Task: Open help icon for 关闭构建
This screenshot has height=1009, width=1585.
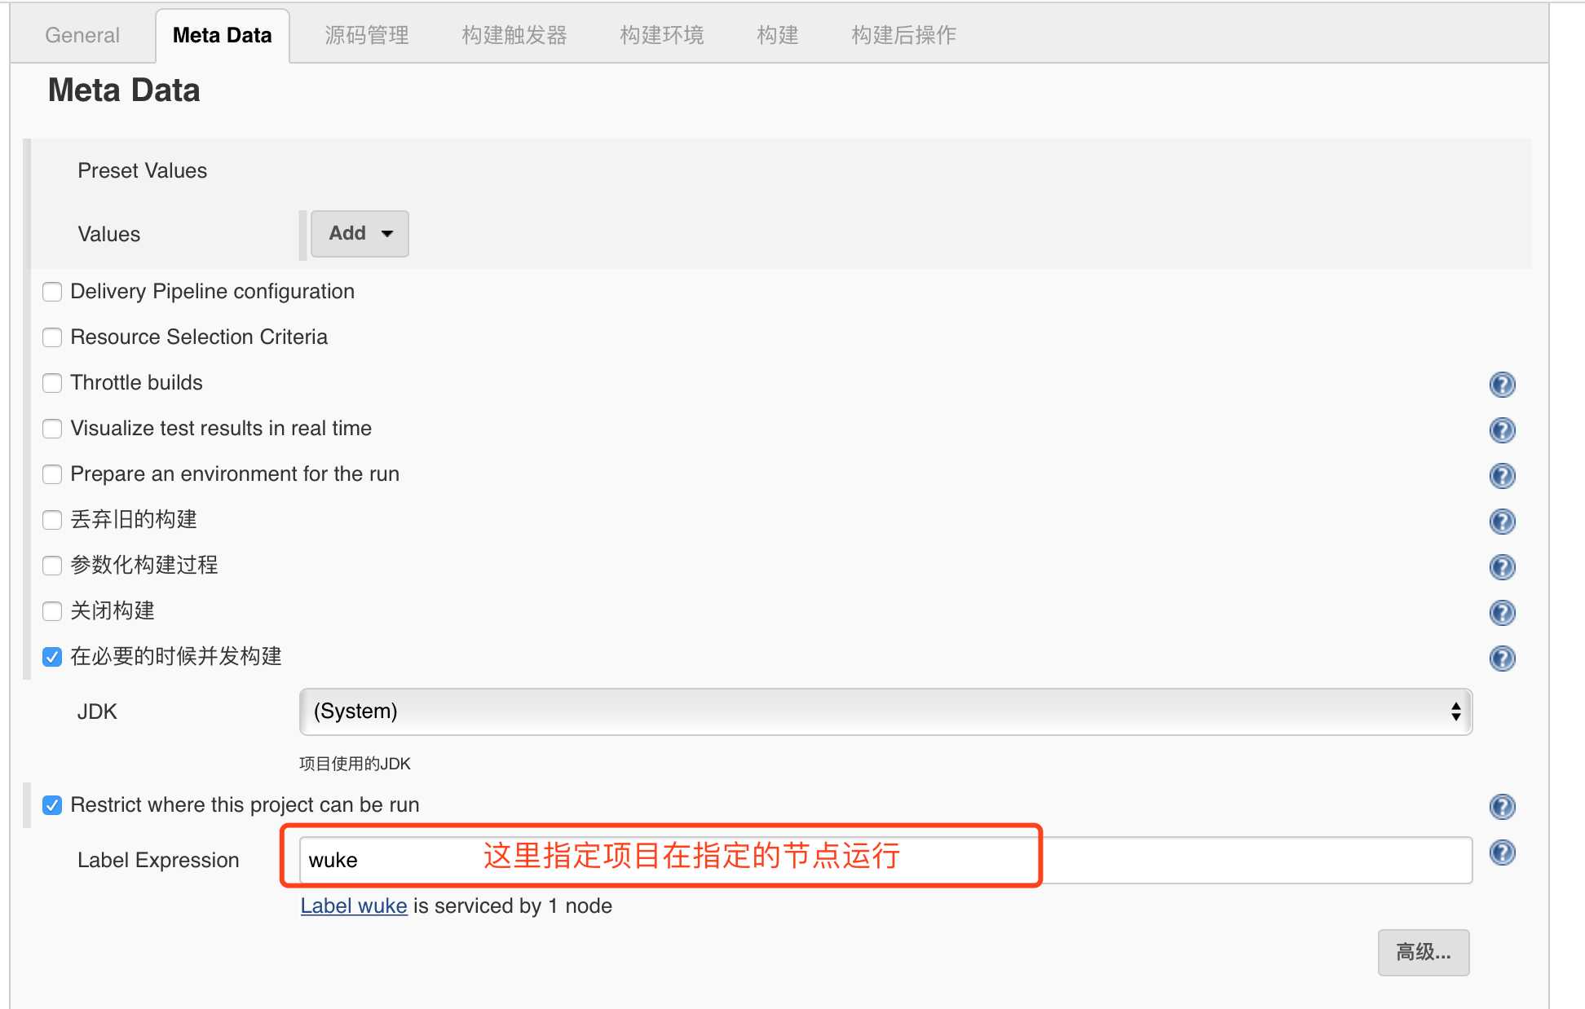Action: (1502, 612)
